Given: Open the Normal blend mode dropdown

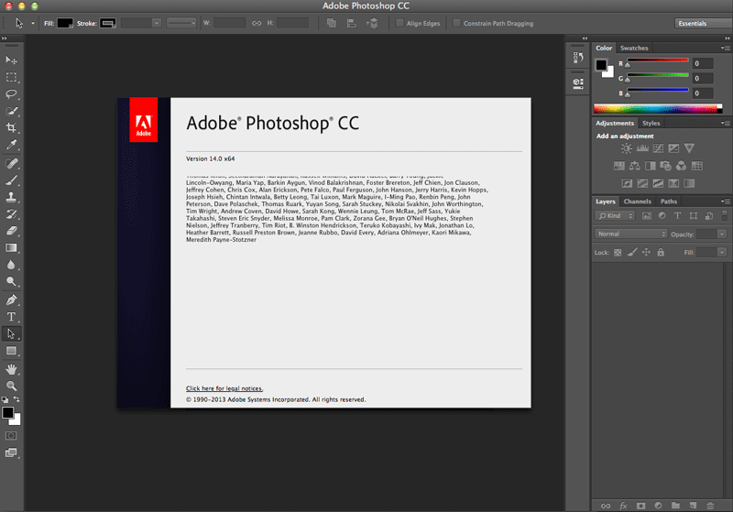Looking at the screenshot, I should [x=630, y=234].
